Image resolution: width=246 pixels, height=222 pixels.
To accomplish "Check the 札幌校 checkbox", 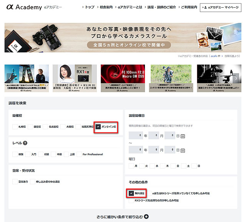I will tap(15, 127).
